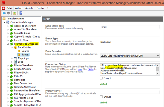Select Copy of Sample - Xml connection
This screenshot has width=164, height=107.
pos(27,37)
